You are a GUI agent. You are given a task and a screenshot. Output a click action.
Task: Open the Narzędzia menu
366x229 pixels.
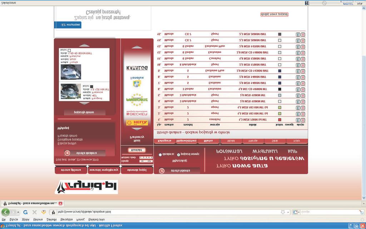(x=66, y=220)
